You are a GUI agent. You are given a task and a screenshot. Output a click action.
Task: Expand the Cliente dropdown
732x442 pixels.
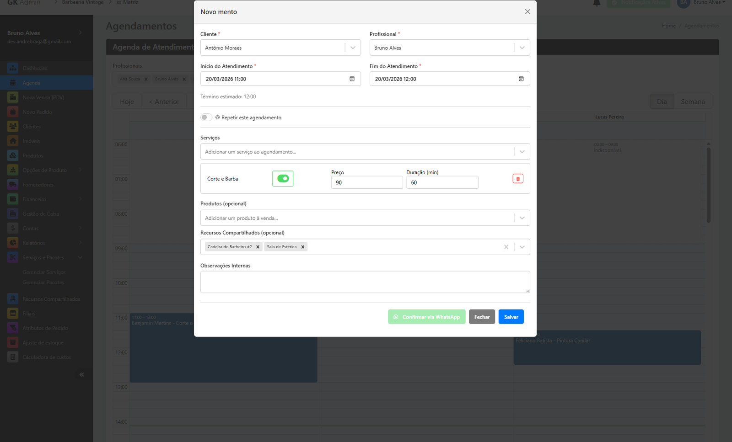(x=353, y=48)
